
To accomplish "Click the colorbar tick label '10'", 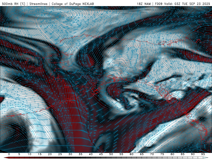I will pos(29,154).
